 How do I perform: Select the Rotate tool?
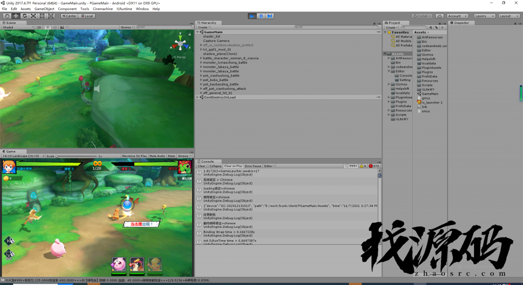coord(25,16)
